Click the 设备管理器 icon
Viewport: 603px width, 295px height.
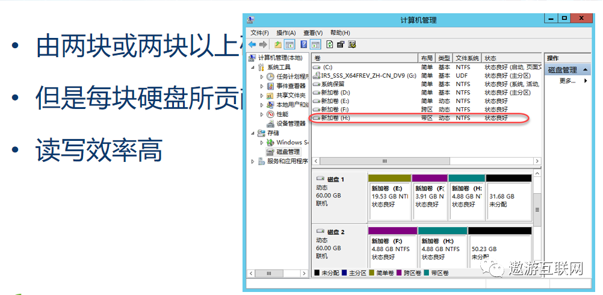click(270, 123)
